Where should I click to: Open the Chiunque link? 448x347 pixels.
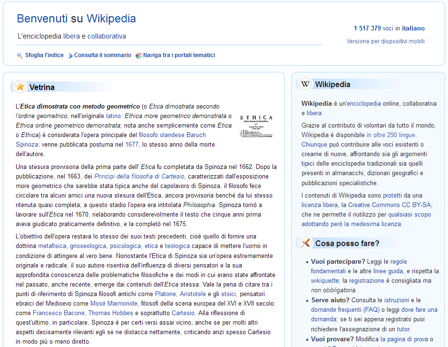(314, 144)
